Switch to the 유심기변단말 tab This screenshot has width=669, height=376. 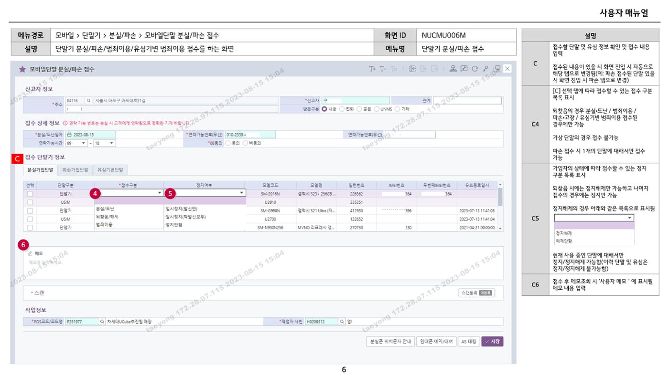(110, 169)
